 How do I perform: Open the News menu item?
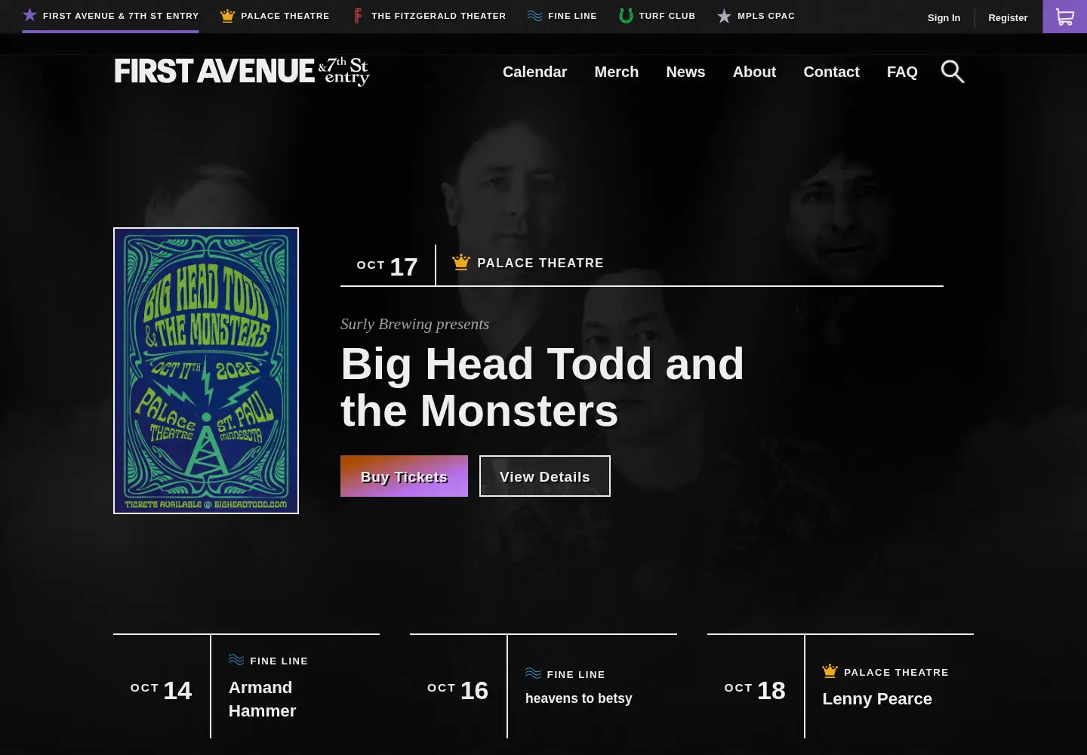coord(685,72)
